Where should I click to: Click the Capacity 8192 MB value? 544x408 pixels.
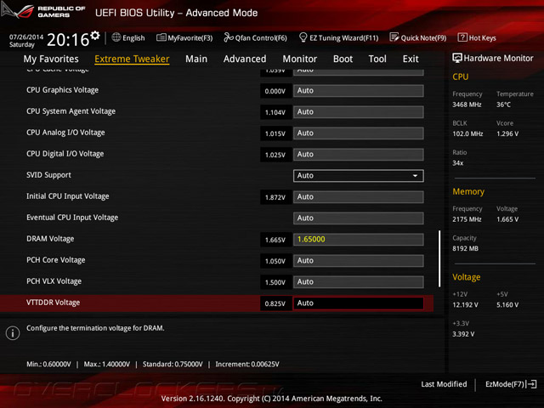[465, 248]
